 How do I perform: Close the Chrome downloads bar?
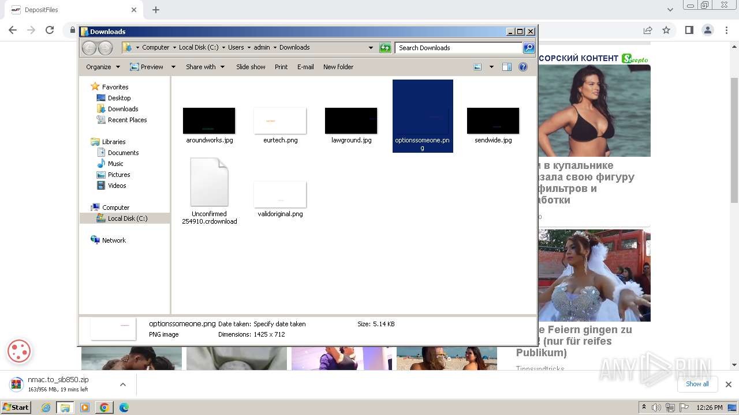[729, 384]
